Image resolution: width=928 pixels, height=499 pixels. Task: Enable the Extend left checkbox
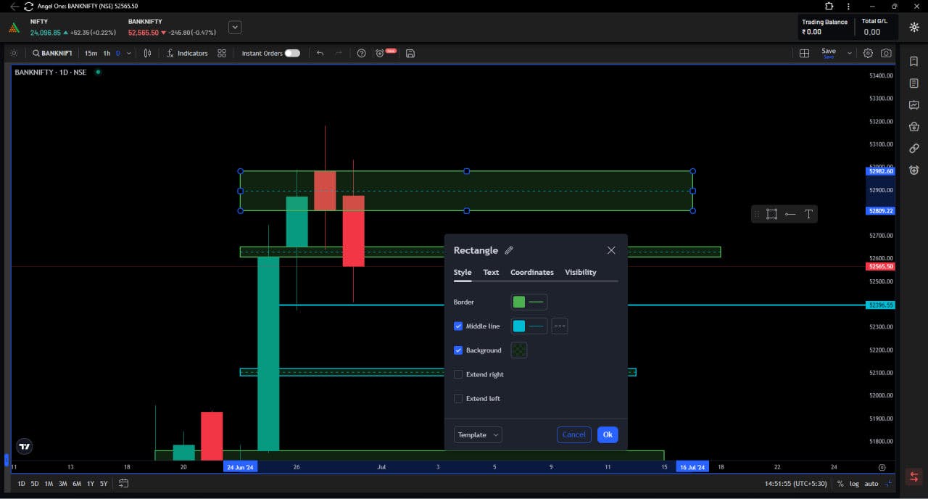click(x=458, y=398)
